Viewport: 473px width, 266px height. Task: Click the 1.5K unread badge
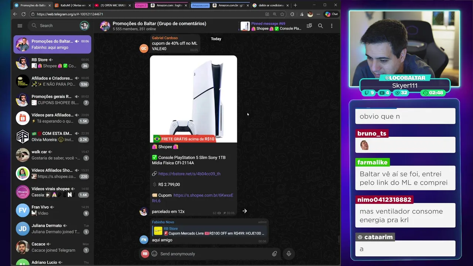pos(84,121)
